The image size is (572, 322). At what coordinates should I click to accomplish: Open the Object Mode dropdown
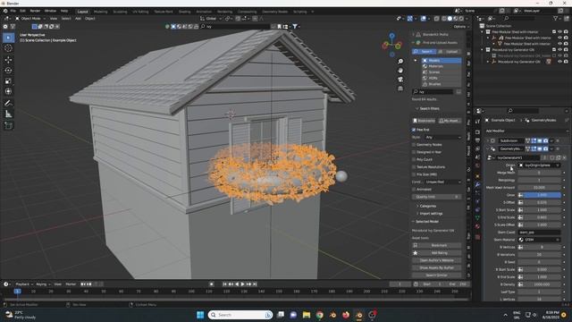(30, 18)
